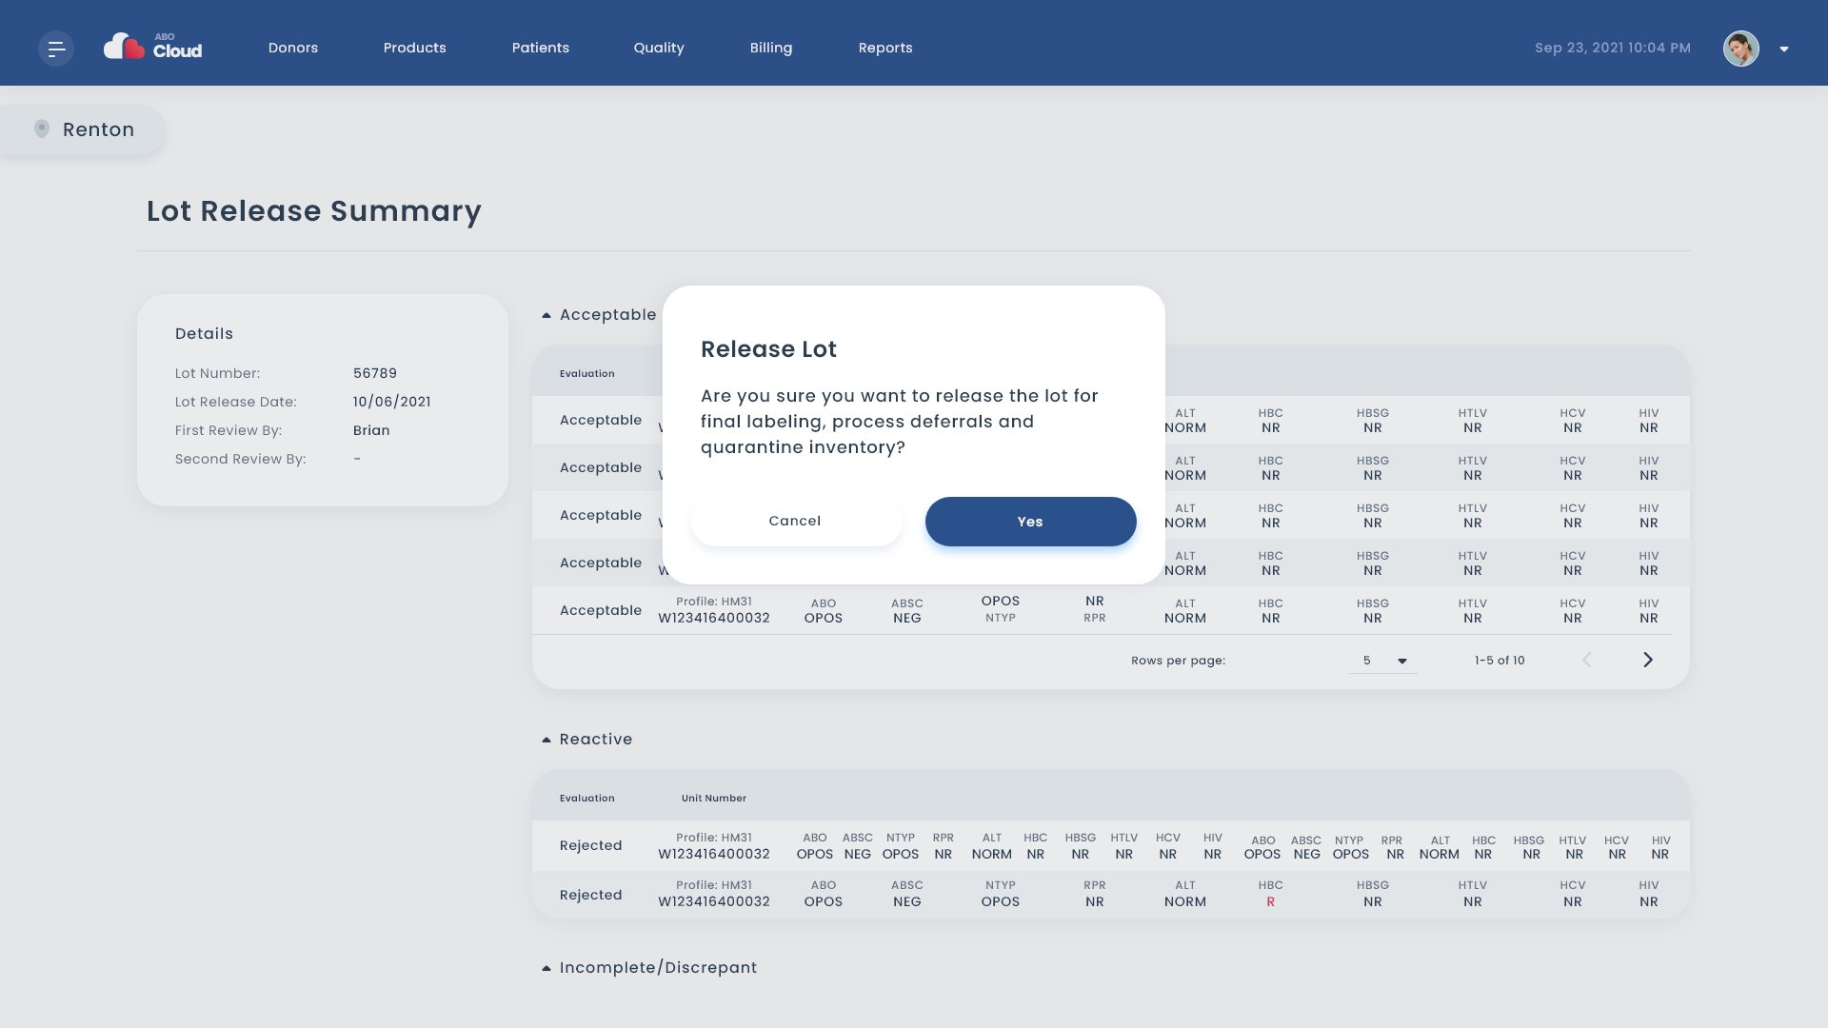The height and width of the screenshot is (1028, 1828).
Task: Click the Second Review By label
Action: click(240, 459)
